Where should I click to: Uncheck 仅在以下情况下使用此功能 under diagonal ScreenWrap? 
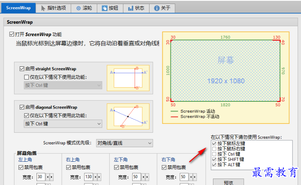pos(27,116)
